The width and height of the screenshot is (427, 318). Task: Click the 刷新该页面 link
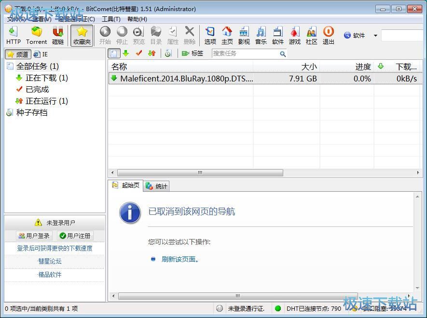click(x=180, y=259)
